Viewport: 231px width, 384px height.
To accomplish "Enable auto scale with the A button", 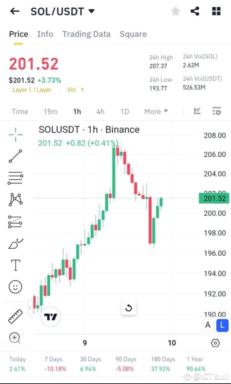I will (208, 325).
